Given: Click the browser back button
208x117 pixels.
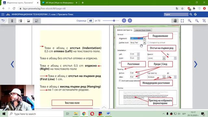Looking at the screenshot, I should coord(4,8).
